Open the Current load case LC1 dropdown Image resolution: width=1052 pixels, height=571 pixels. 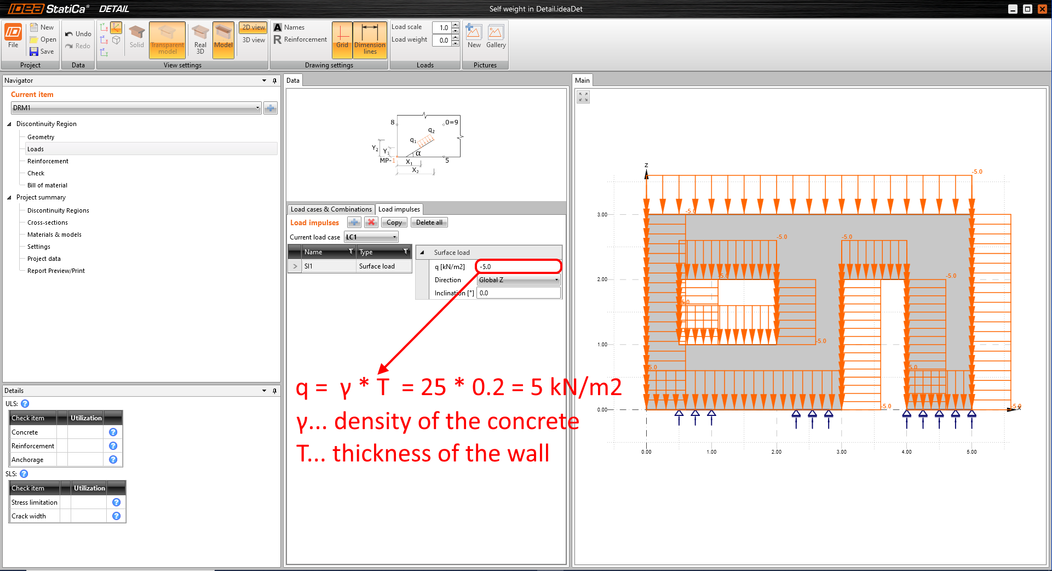371,237
